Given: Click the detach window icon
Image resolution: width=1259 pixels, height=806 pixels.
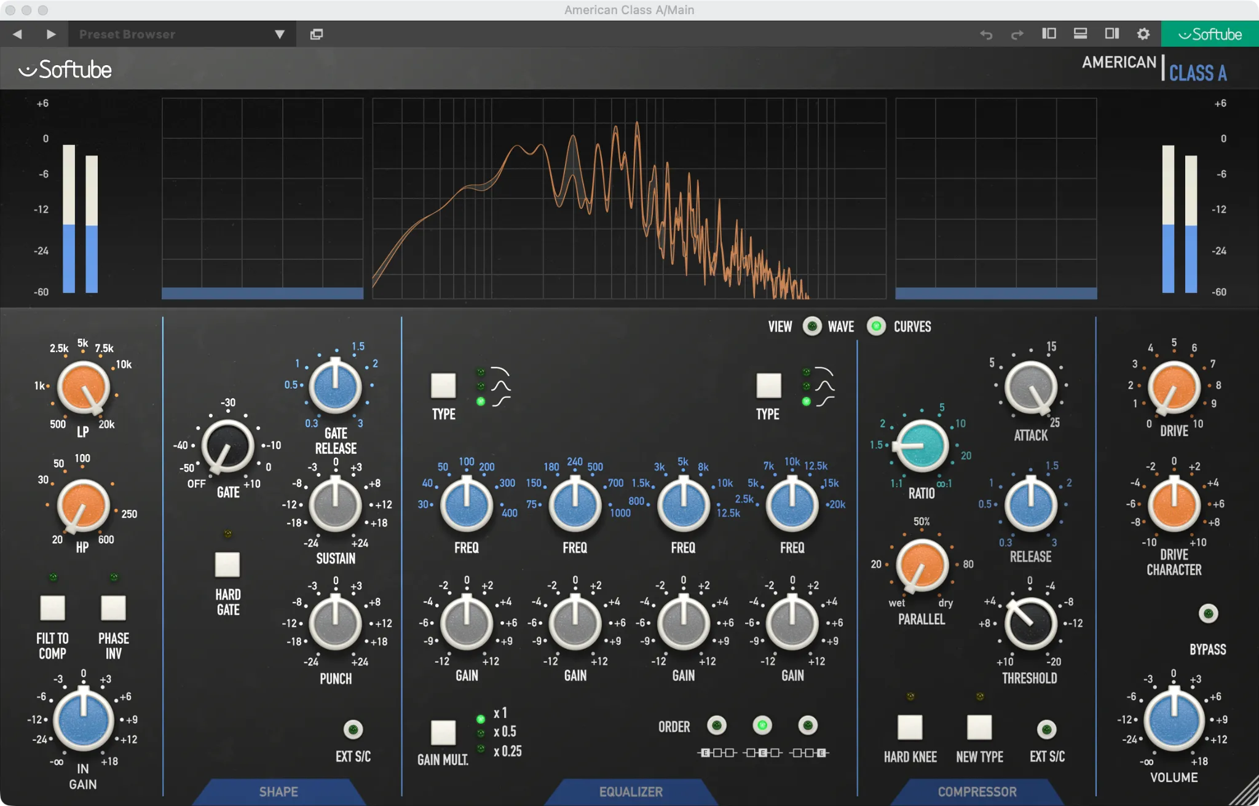Looking at the screenshot, I should [317, 34].
